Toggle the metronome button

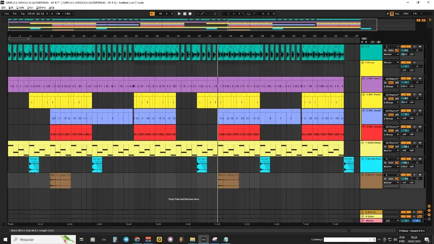tap(58, 14)
